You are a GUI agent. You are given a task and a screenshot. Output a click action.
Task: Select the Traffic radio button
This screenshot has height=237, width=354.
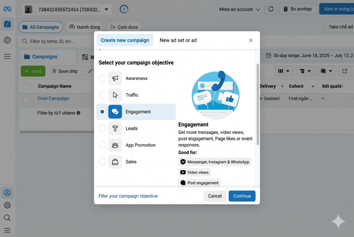pos(102,95)
